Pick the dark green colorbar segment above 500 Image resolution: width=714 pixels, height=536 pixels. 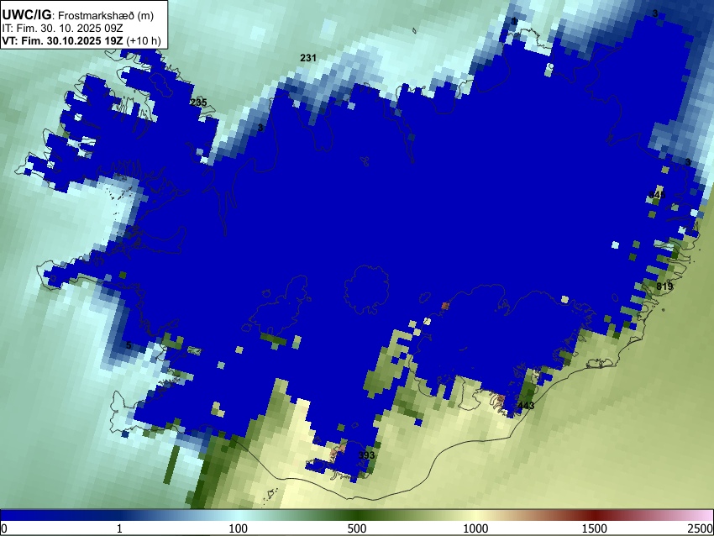coord(357,515)
